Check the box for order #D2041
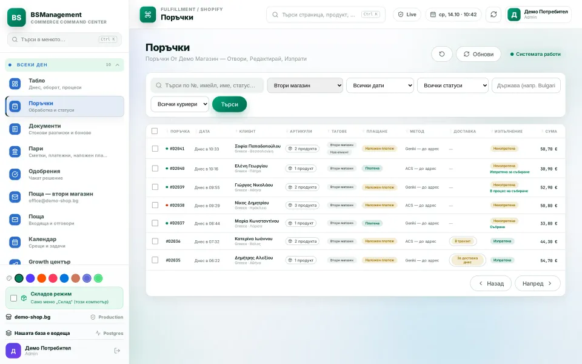This screenshot has width=582, height=364. pos(155,149)
